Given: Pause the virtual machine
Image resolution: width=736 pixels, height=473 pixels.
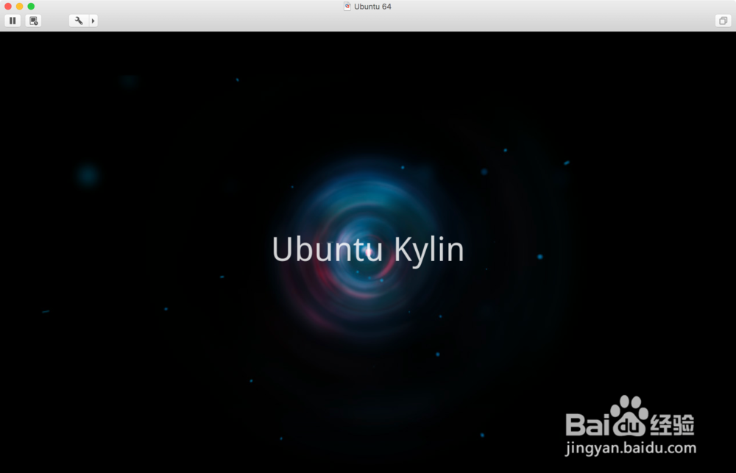Looking at the screenshot, I should [13, 21].
